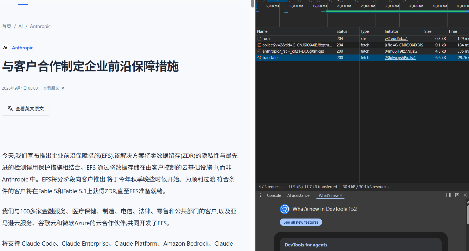Image resolution: width=469 pixels, height=251 pixels.
Task: Open initiator link v31edd6d...:1
Action: 396,39
